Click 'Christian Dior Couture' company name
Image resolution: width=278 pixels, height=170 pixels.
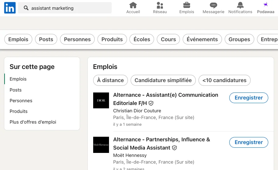pos(137,111)
